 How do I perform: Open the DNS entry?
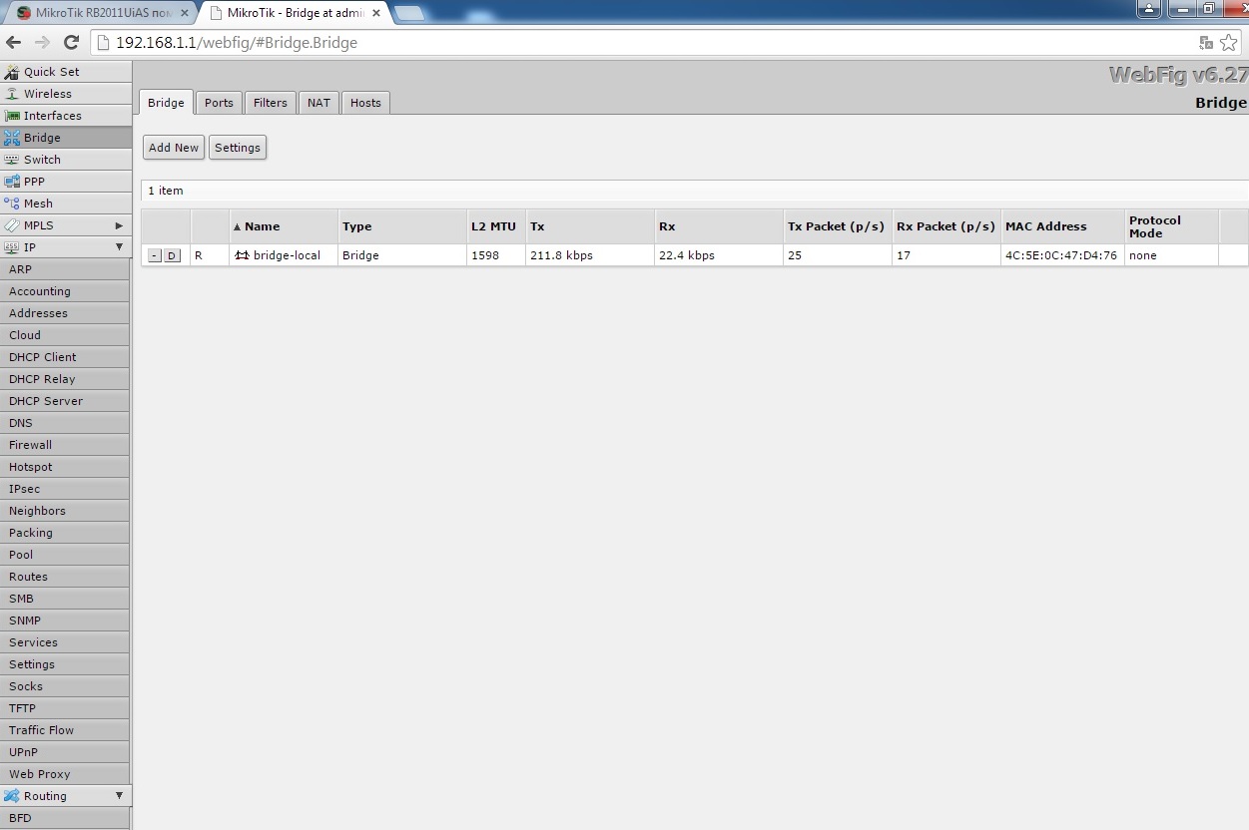point(65,423)
